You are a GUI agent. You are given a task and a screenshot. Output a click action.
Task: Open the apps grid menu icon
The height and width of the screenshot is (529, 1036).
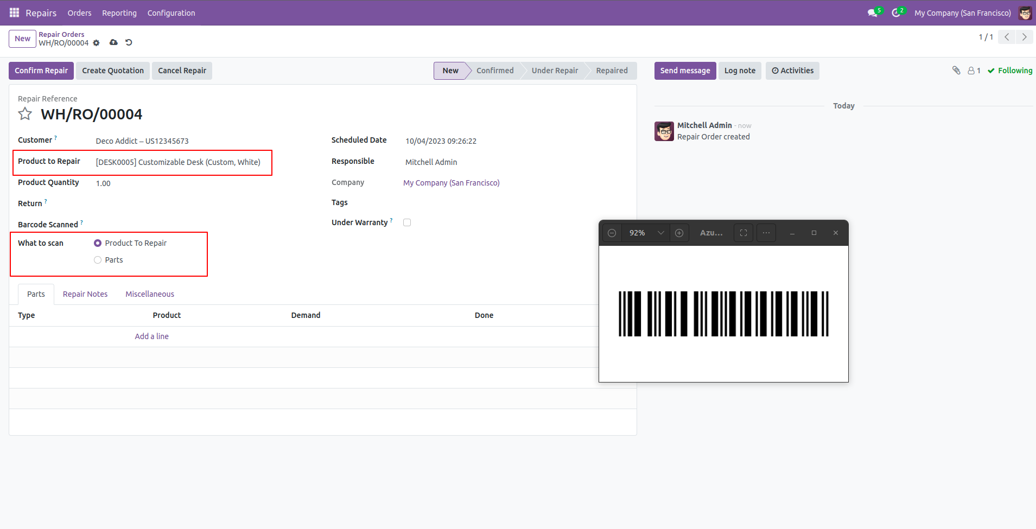tap(14, 12)
